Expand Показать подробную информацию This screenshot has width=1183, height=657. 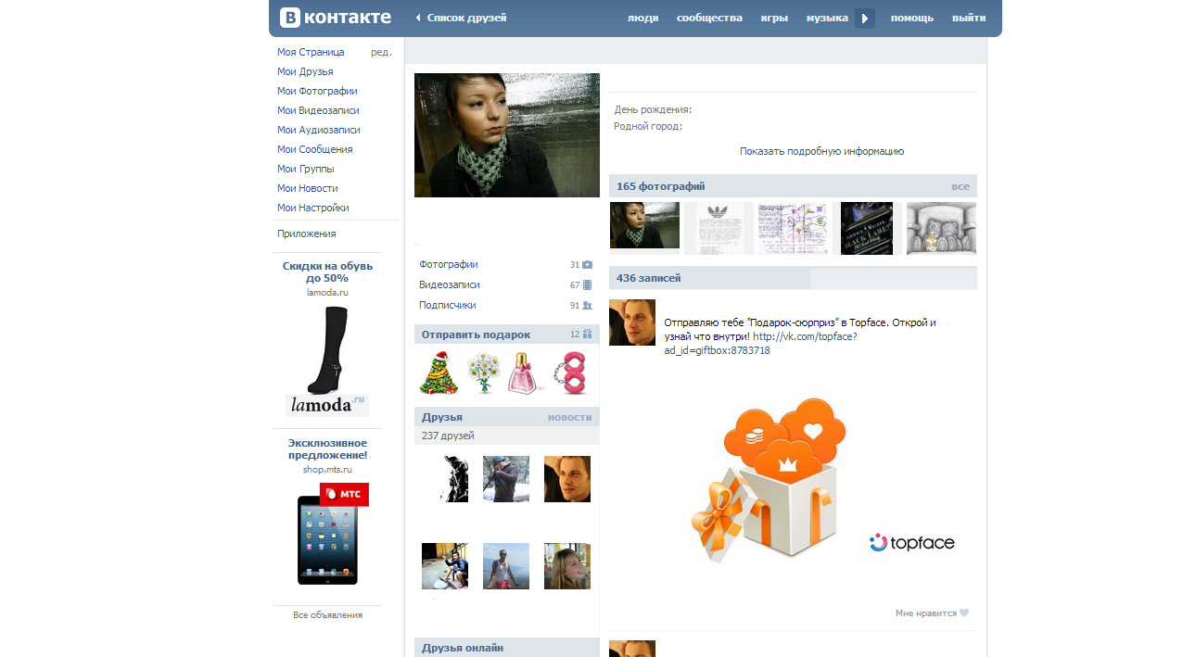821,151
